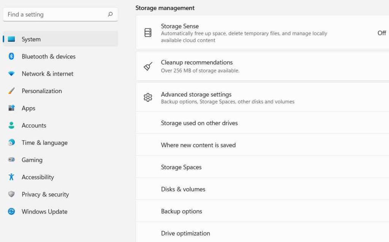Click the 'Storage management' heading
The width and height of the screenshot is (389, 242).
pyautogui.click(x=165, y=8)
